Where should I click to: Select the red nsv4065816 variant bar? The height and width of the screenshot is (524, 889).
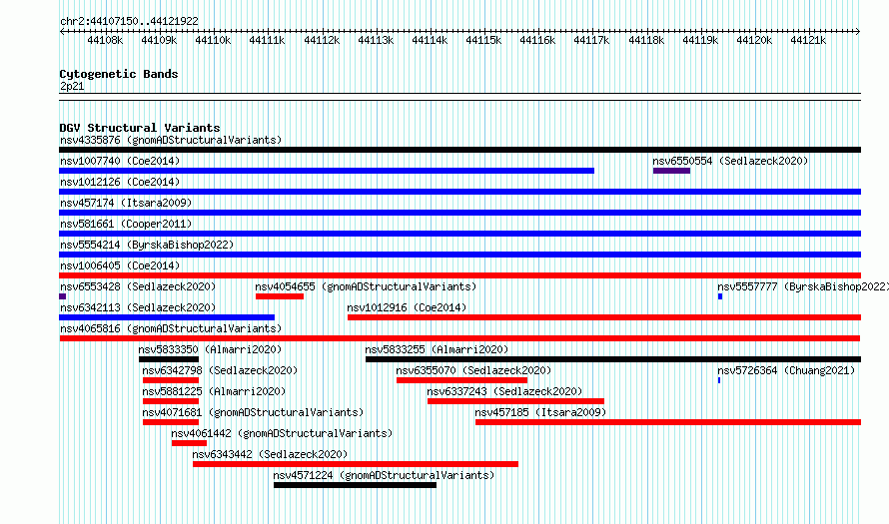459,338
